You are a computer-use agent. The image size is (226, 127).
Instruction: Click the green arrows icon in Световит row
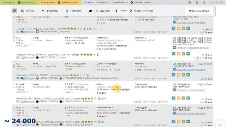[x=188, y=75]
